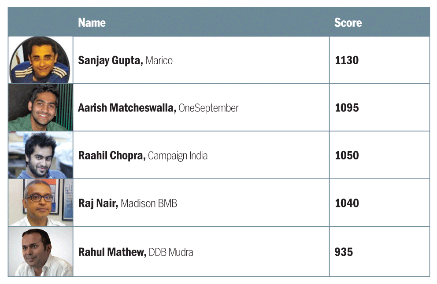Open Raahil Chopra's name entry
437x284 pixels.
point(111,155)
